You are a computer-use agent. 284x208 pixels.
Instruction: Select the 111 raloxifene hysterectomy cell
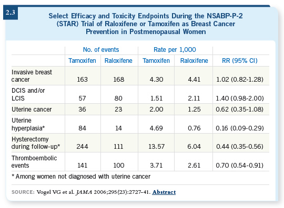118,147
